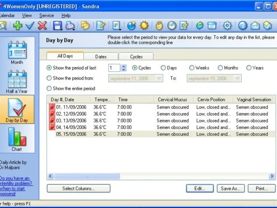
Task: Choose the Cycles radio option
Action: point(135,68)
